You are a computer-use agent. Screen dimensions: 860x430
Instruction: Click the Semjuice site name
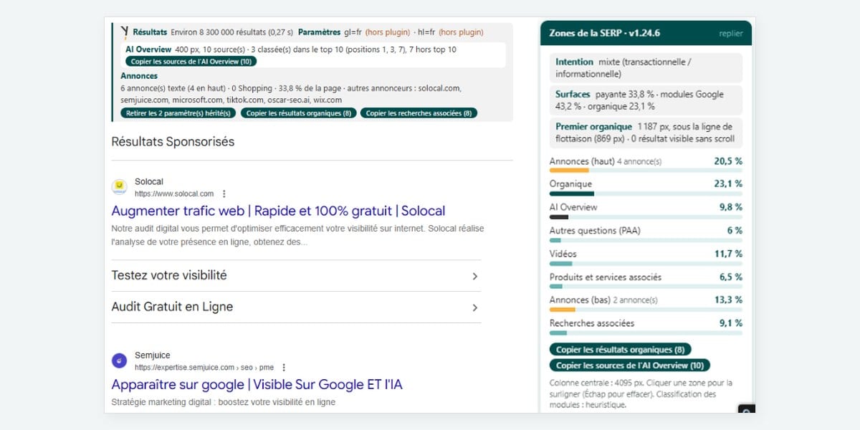pos(152,355)
